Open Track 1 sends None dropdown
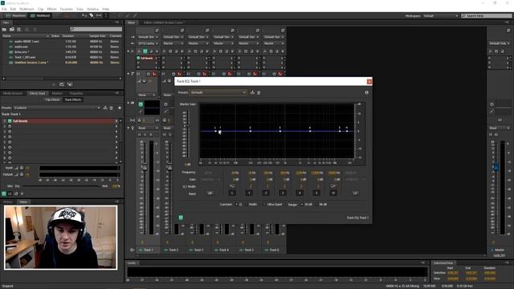 pyautogui.click(x=146, y=95)
